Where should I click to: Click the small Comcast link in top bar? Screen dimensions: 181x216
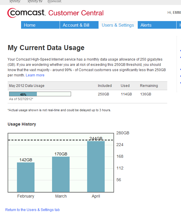pyautogui.click(x=54, y=1)
